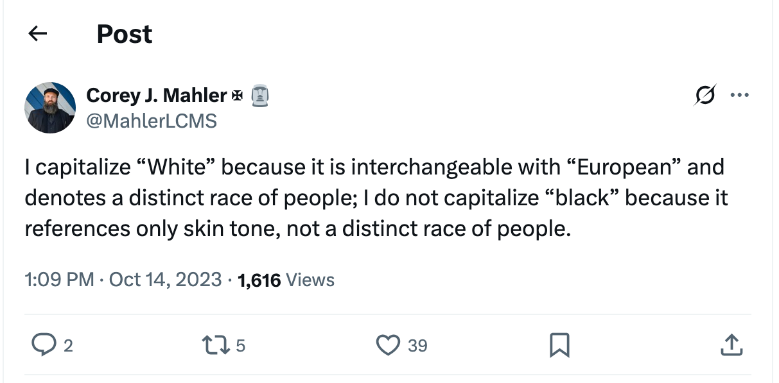Screen dimensions: 779x383
Task: Open the three-dot more options menu
Action: click(739, 96)
